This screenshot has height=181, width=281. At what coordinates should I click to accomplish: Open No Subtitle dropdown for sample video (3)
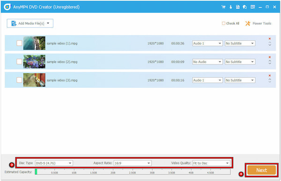point(240,80)
